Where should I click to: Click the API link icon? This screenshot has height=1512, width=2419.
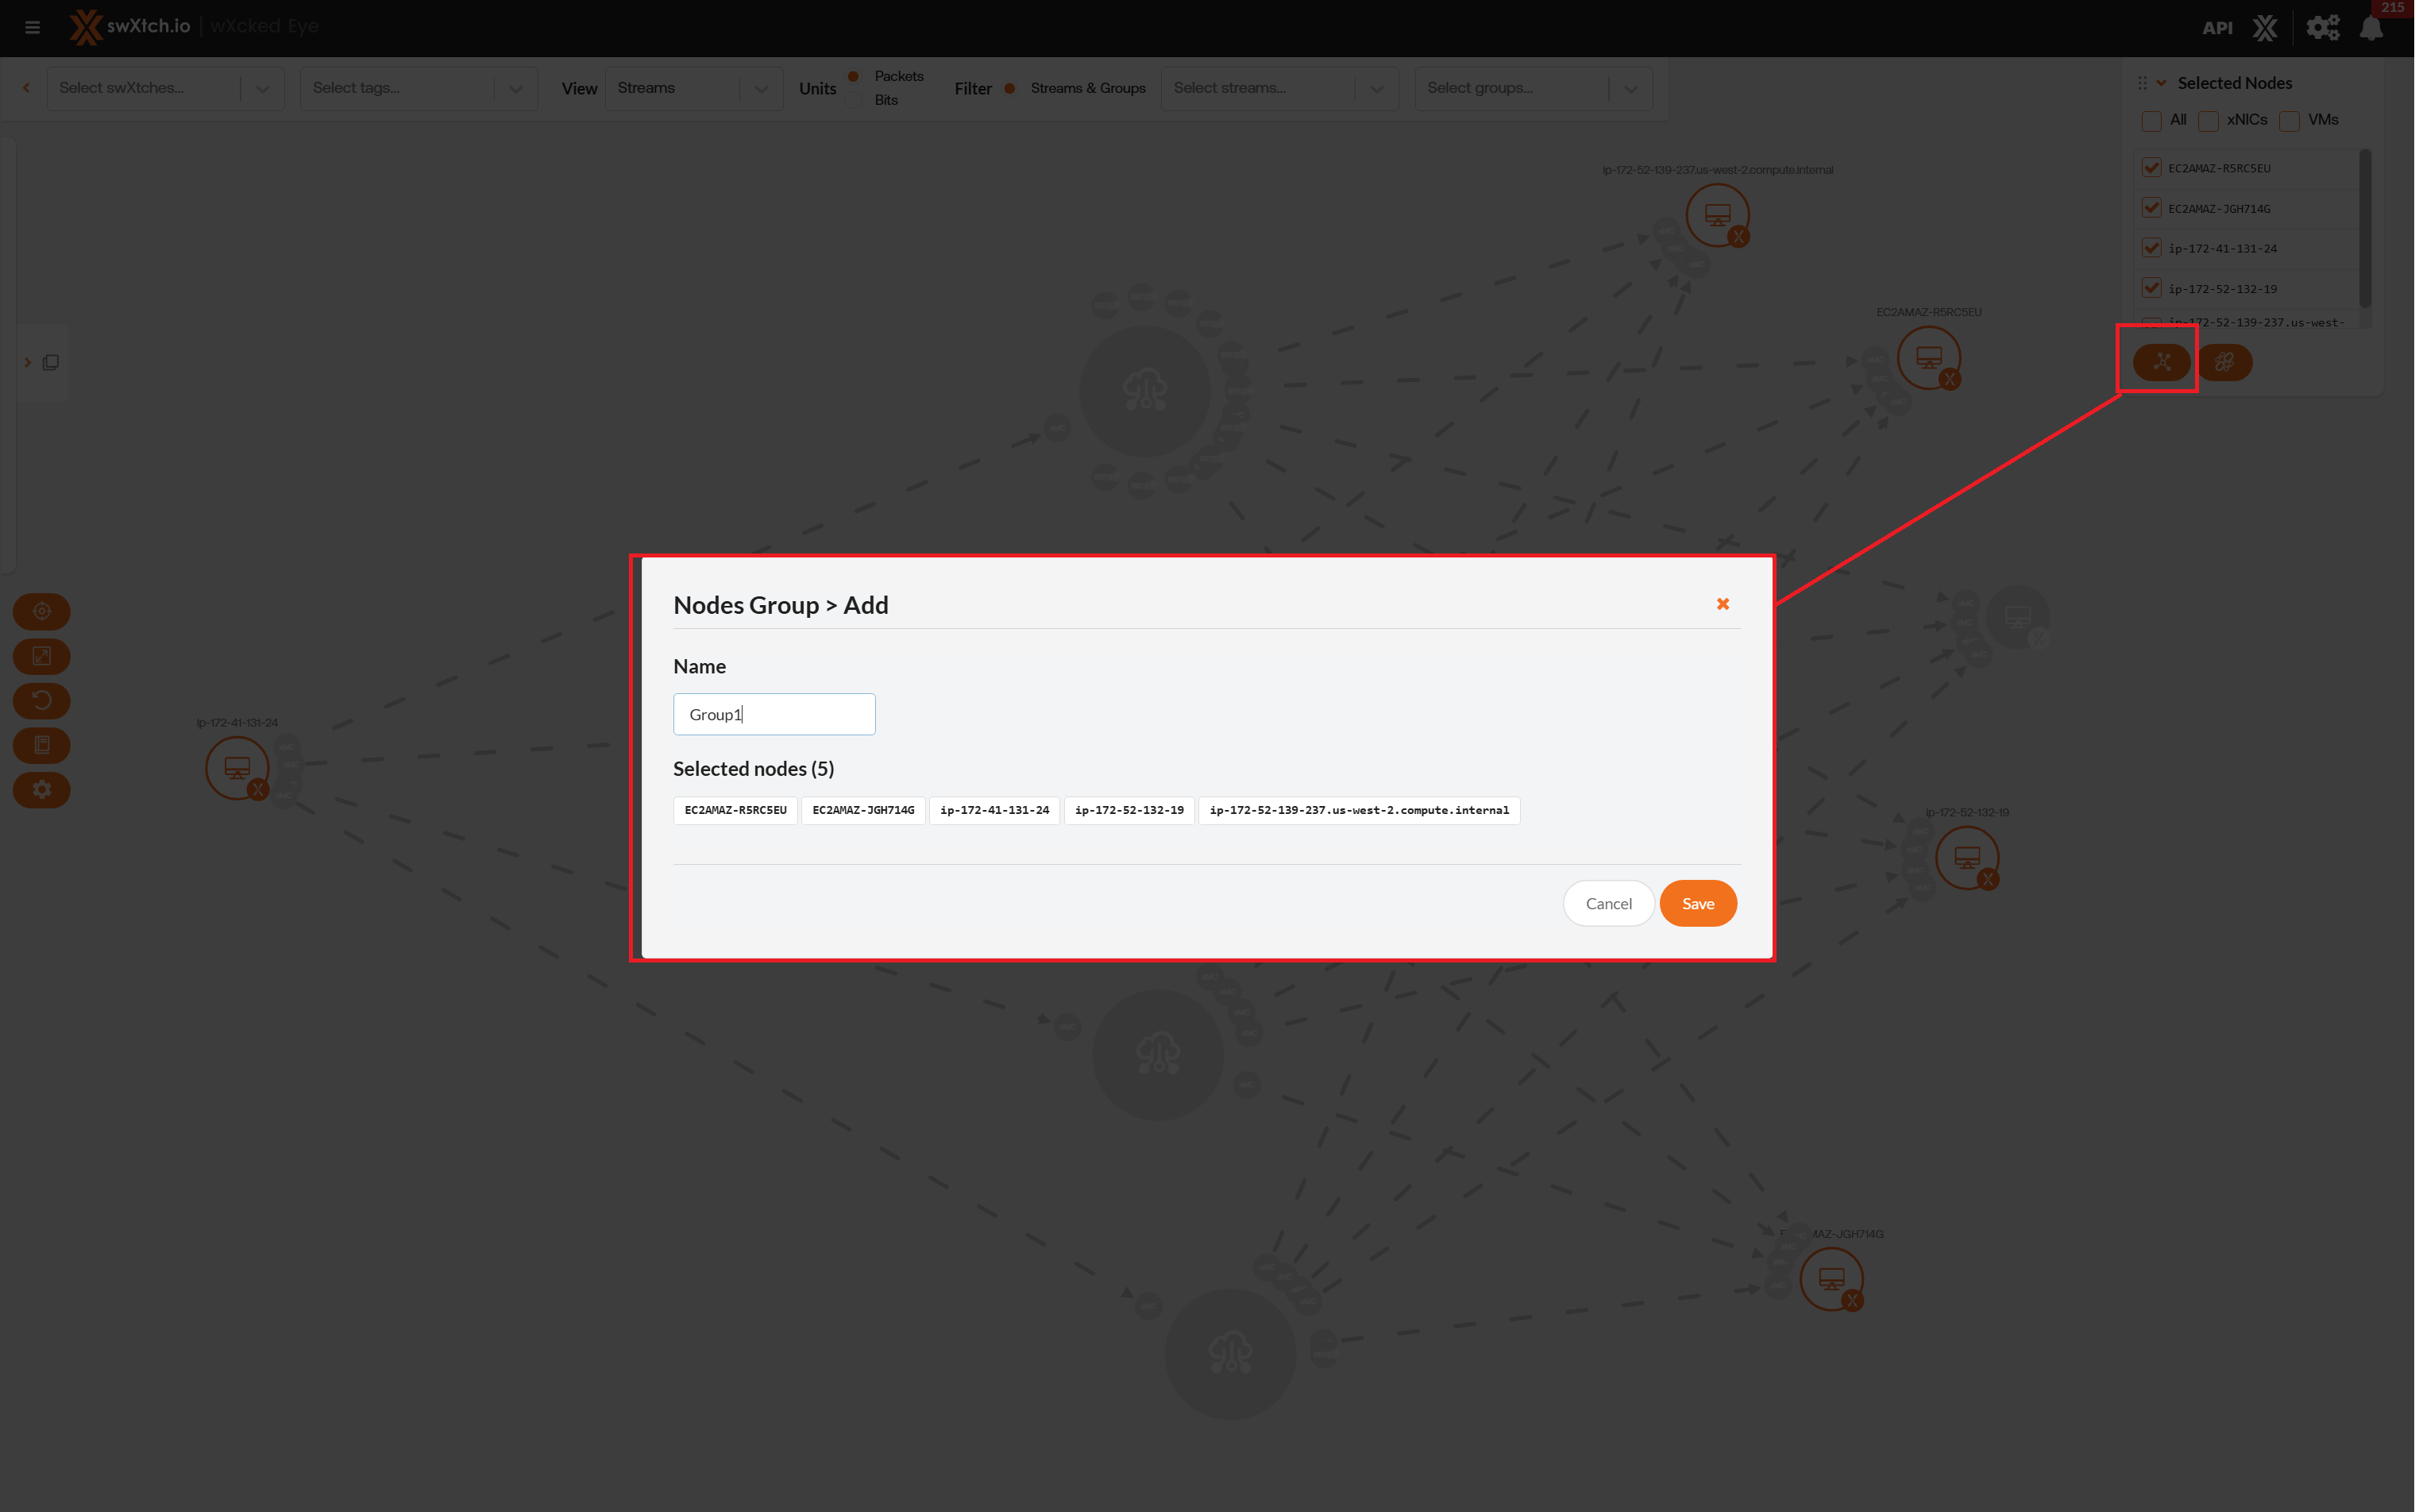[2217, 28]
